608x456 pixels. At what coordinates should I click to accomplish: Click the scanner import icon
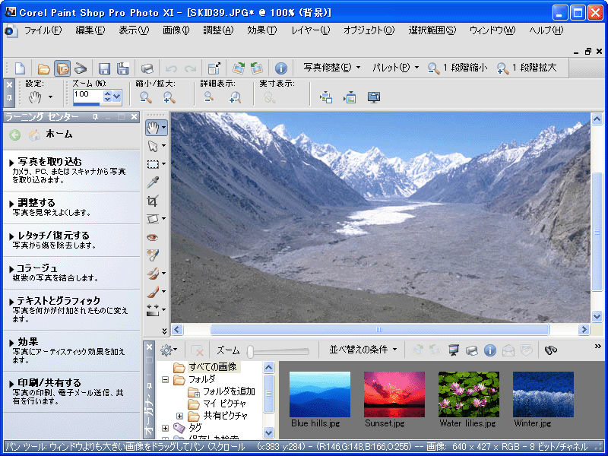(81, 68)
